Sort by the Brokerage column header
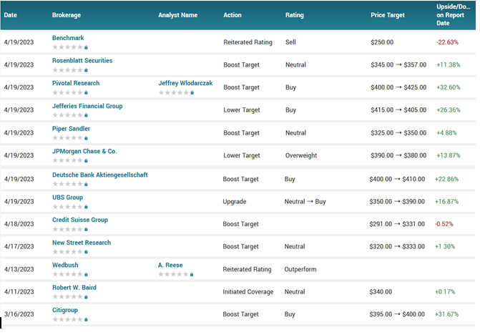The width and height of the screenshot is (480, 335). (x=67, y=15)
